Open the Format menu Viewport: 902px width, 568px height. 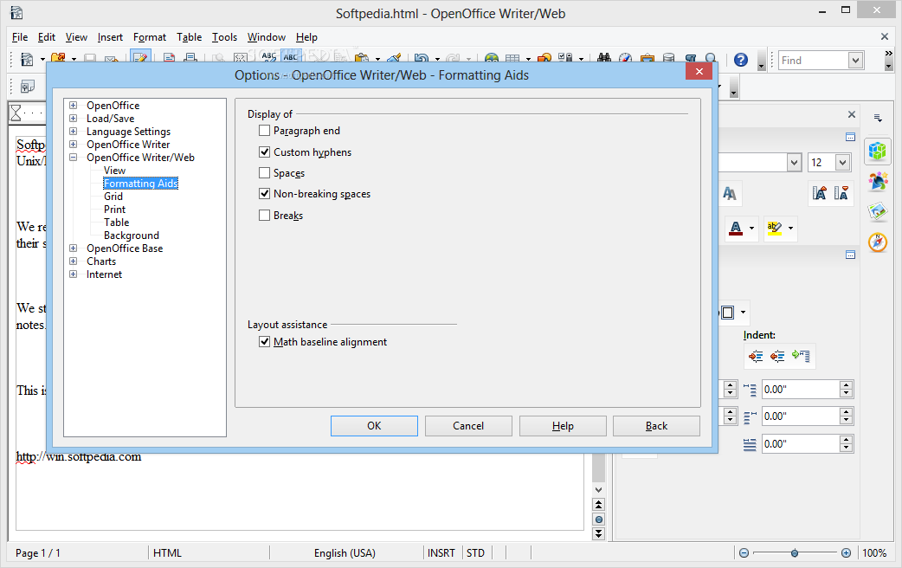coord(150,37)
